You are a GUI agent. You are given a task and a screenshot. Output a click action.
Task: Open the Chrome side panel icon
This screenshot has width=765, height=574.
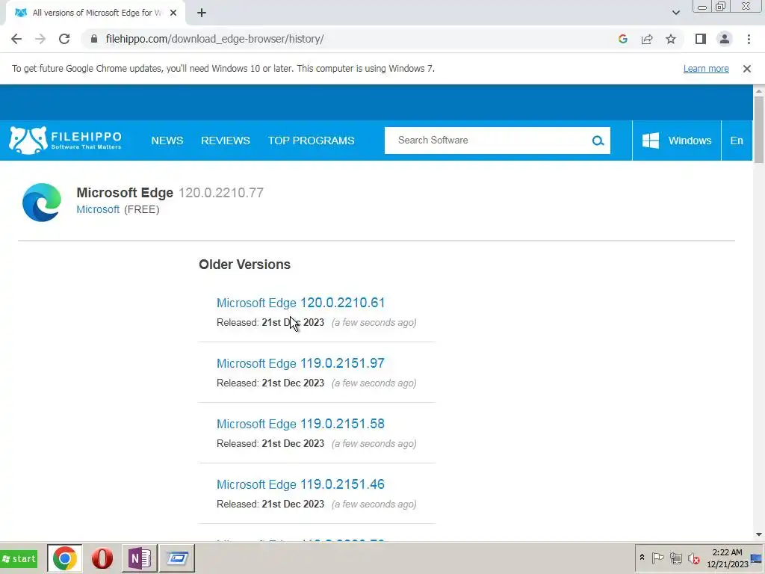(x=701, y=39)
